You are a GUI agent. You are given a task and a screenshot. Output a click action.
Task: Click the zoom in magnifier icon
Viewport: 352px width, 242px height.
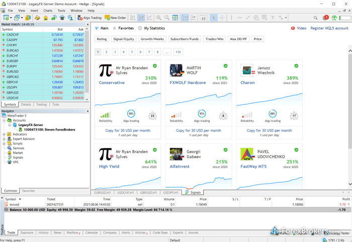(159, 18)
